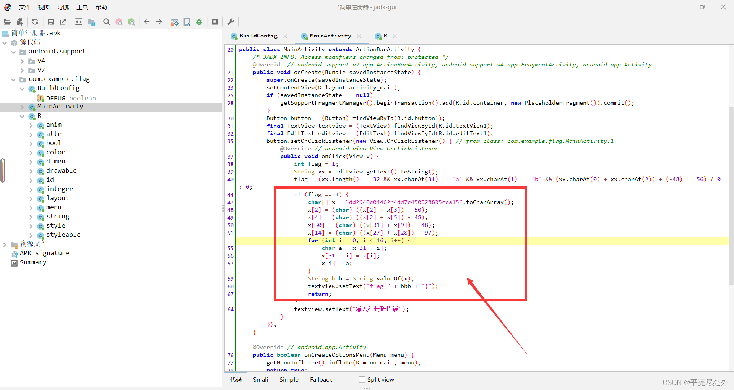
Task: Click the BuildConfig tab class icon
Action: 234,36
